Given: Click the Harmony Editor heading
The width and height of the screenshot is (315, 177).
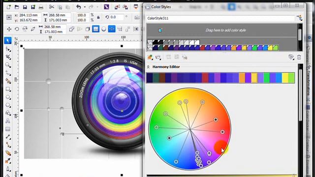Looking at the screenshot, I should coord(166,67).
